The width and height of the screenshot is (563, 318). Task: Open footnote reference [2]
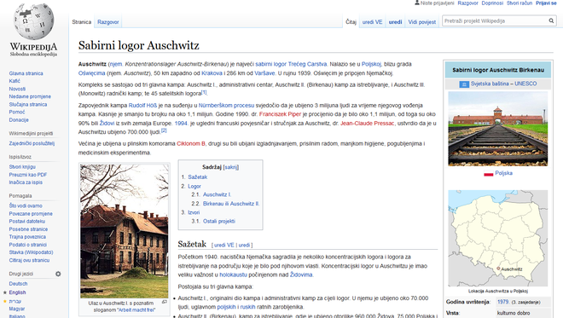coord(164,130)
